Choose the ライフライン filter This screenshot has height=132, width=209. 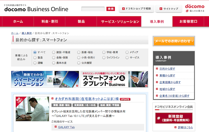point(104,58)
